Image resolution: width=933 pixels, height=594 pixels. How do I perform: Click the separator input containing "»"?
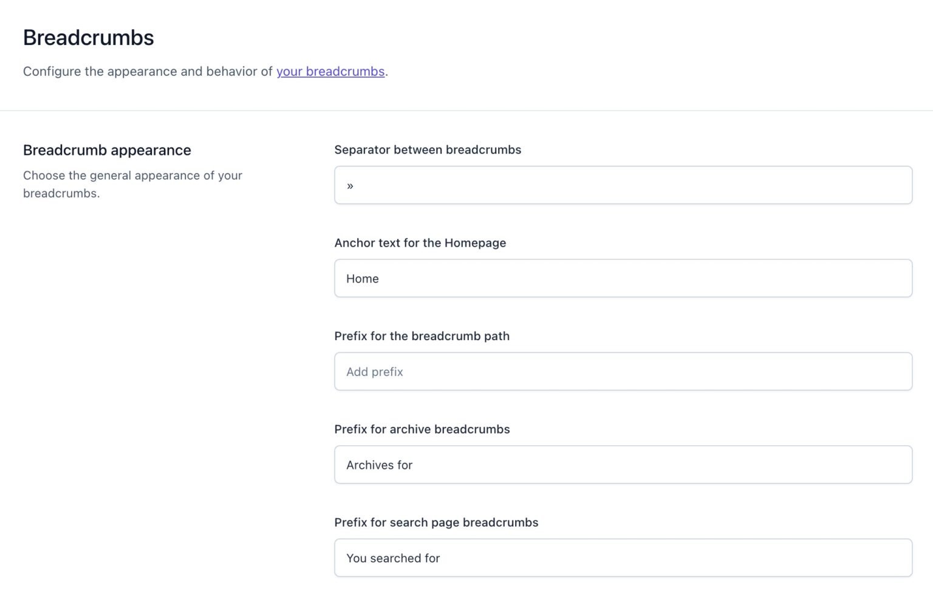[x=622, y=185]
